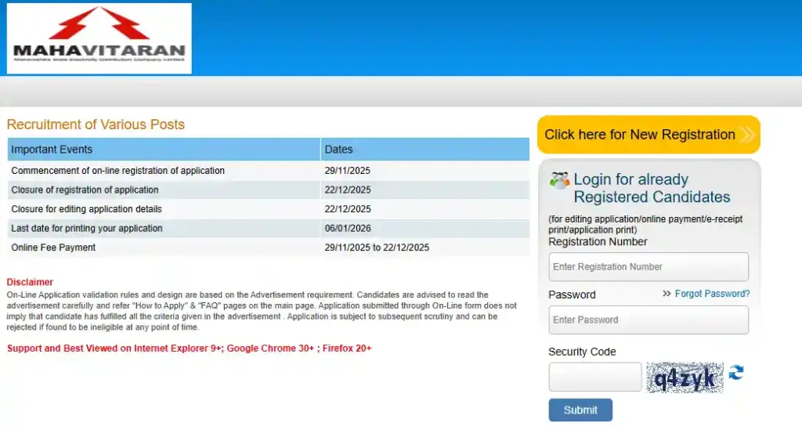Click the captcha security code image
Screen dimensions: 802x430
685,378
